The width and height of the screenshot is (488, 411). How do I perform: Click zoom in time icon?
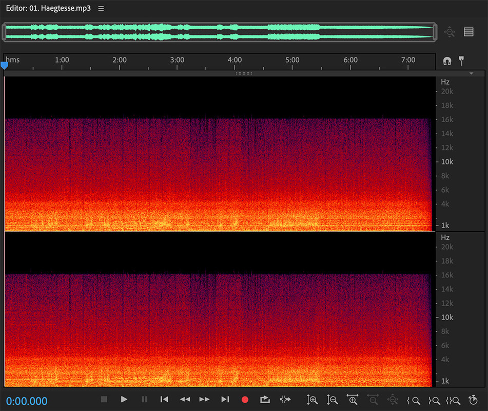pos(353,399)
